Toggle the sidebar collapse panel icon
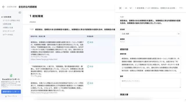 click(20, 12)
